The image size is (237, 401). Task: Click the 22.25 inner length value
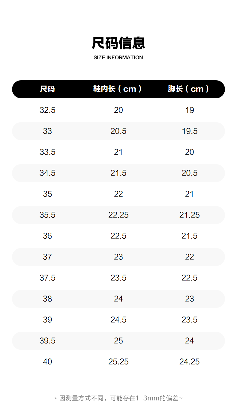118,215
